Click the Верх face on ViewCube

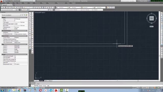[x=152, y=18]
